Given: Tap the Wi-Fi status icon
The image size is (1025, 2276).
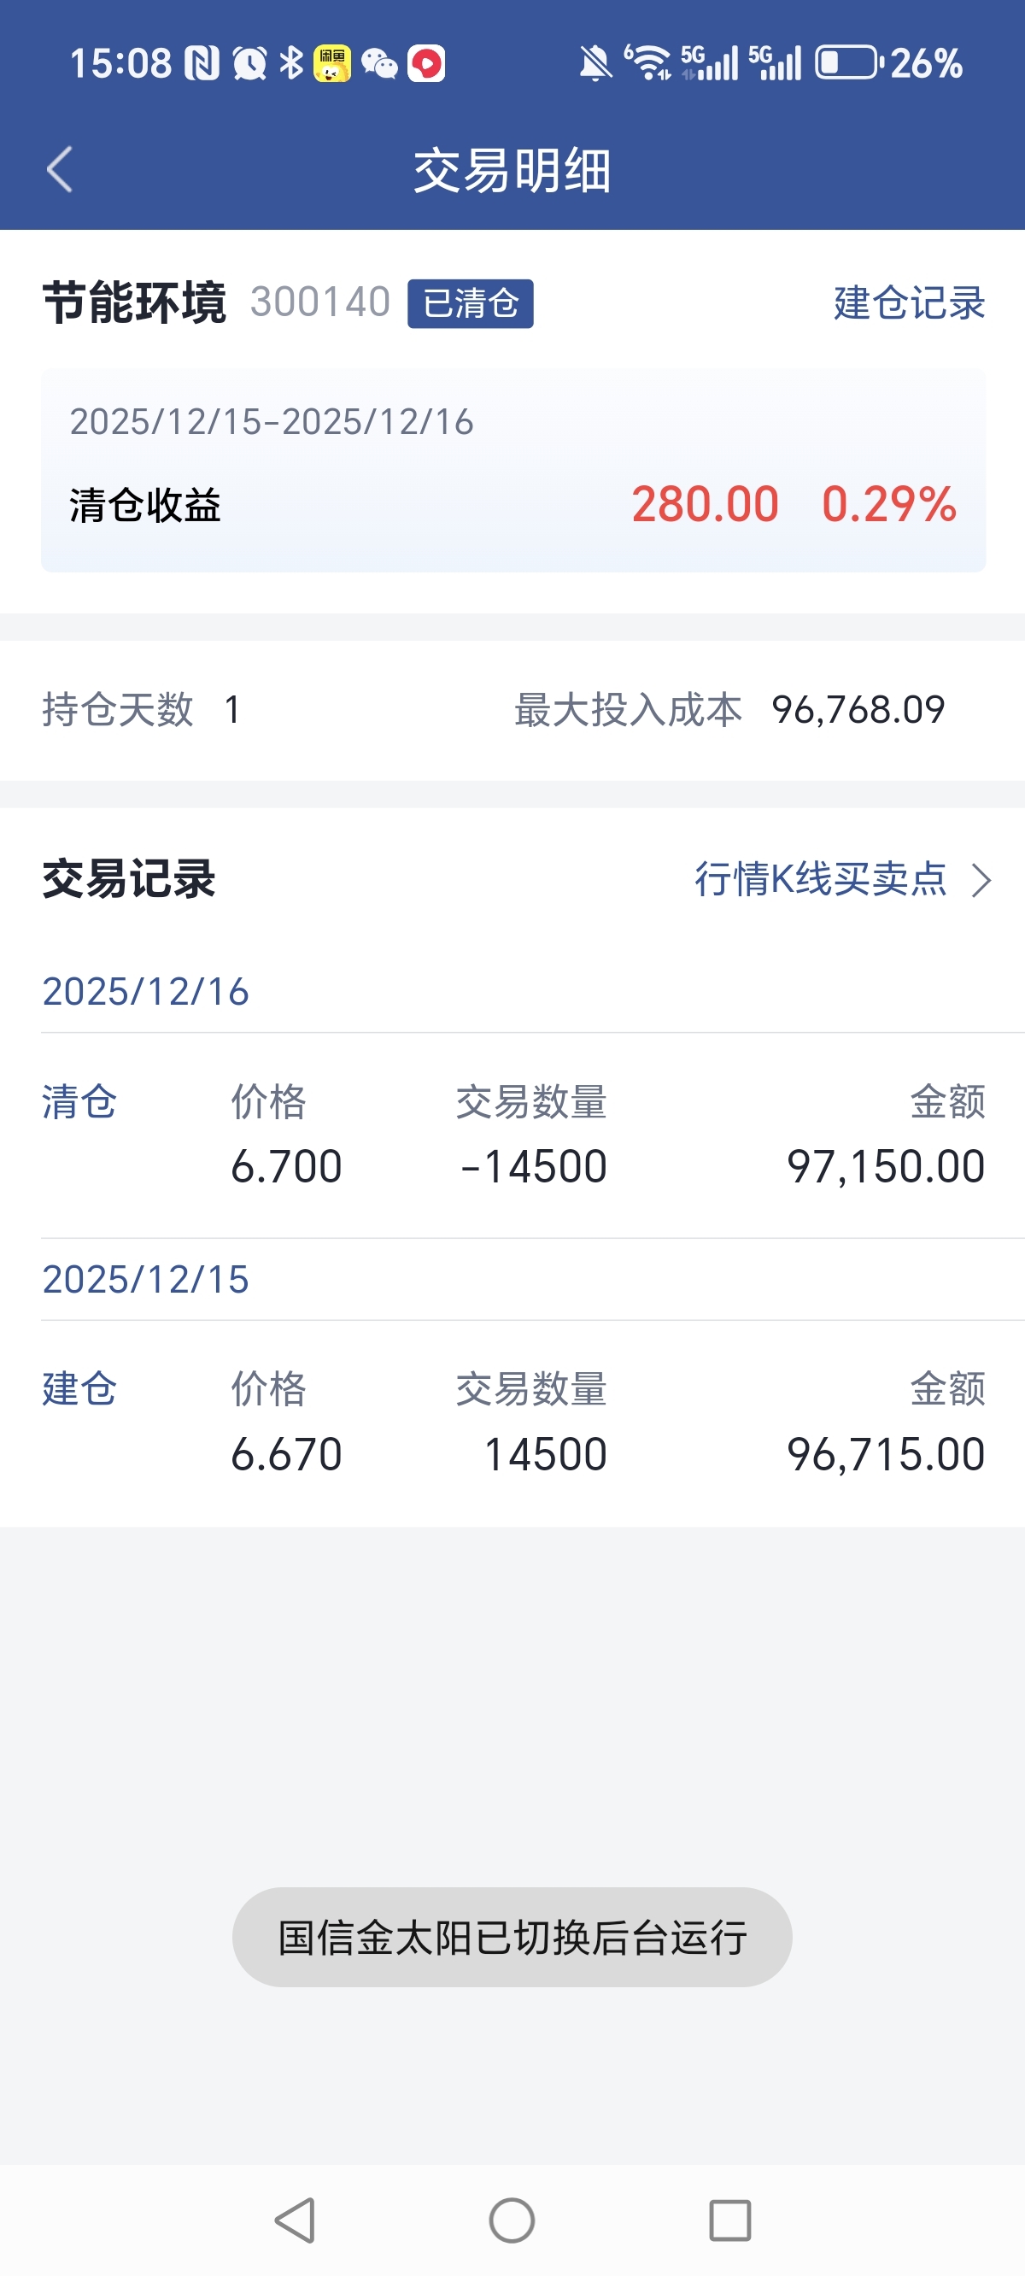Looking at the screenshot, I should [x=649, y=63].
